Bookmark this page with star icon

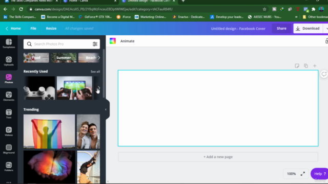coord(264,9)
